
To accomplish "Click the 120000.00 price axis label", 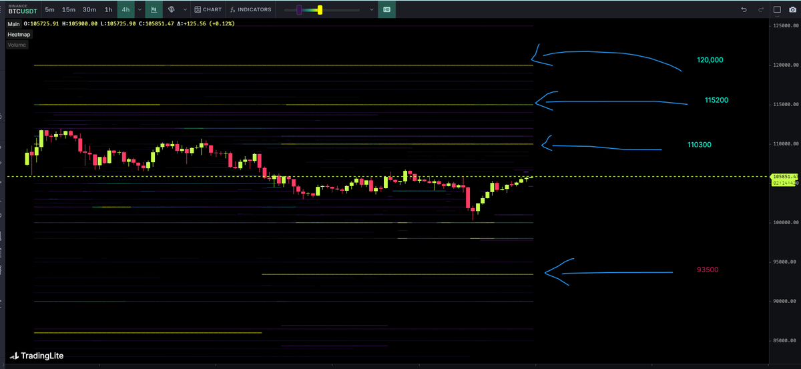I will [x=786, y=65].
